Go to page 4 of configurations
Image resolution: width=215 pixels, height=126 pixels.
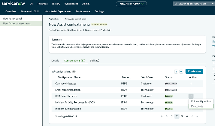click(187, 116)
